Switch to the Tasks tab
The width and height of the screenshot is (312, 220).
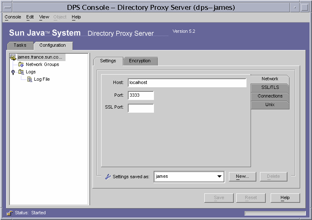(x=20, y=45)
